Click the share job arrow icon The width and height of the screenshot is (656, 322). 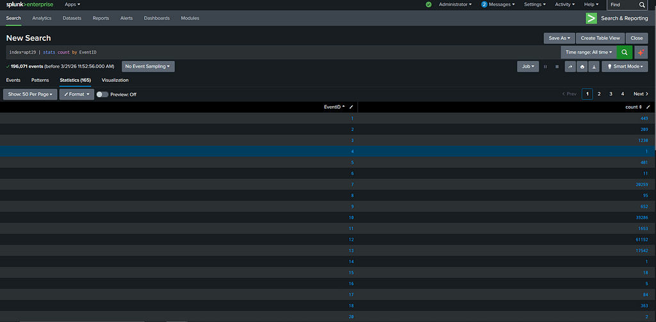pyautogui.click(x=570, y=66)
